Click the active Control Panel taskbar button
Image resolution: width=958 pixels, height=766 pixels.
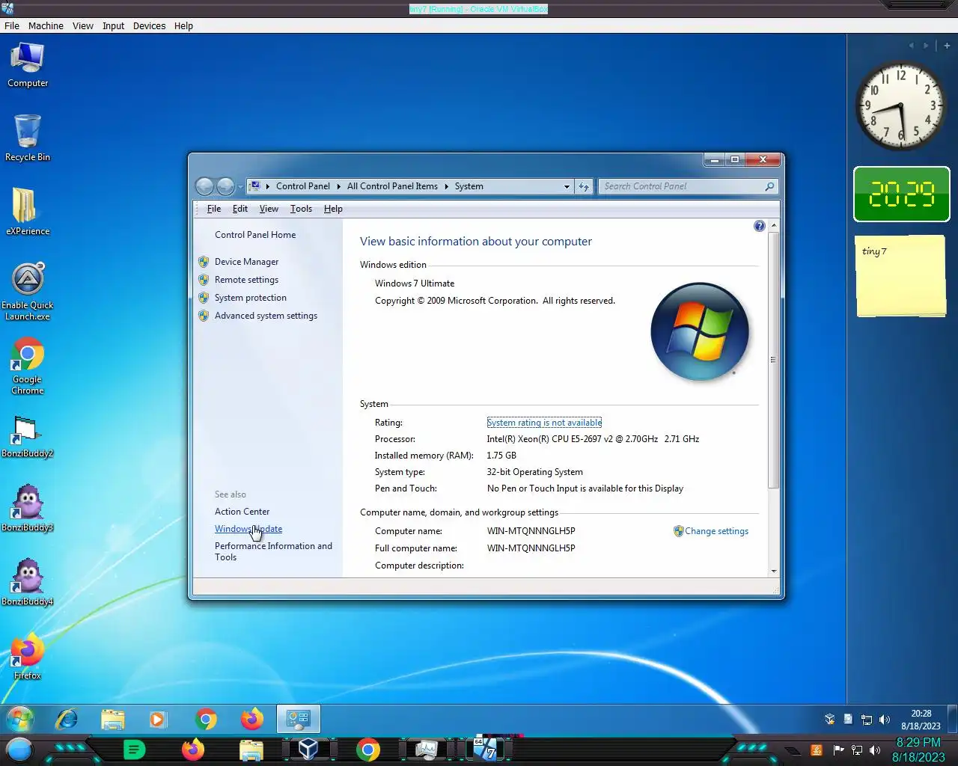pos(299,720)
